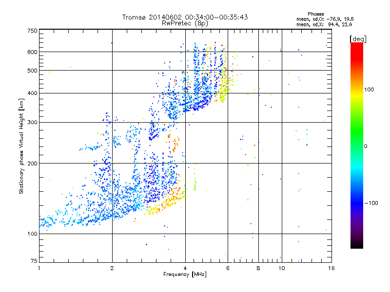The width and height of the screenshot is (390, 292).
Task: Pick the green region of the colorbar near 0
Action: (357, 139)
